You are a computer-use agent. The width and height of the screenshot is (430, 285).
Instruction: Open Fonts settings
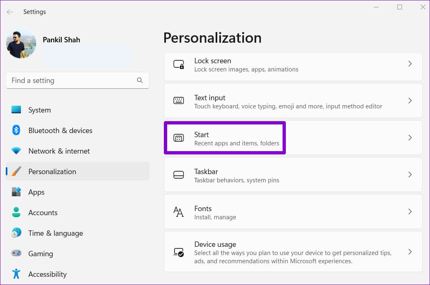[293, 211]
